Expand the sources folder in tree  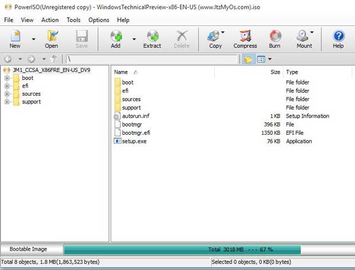[7, 94]
